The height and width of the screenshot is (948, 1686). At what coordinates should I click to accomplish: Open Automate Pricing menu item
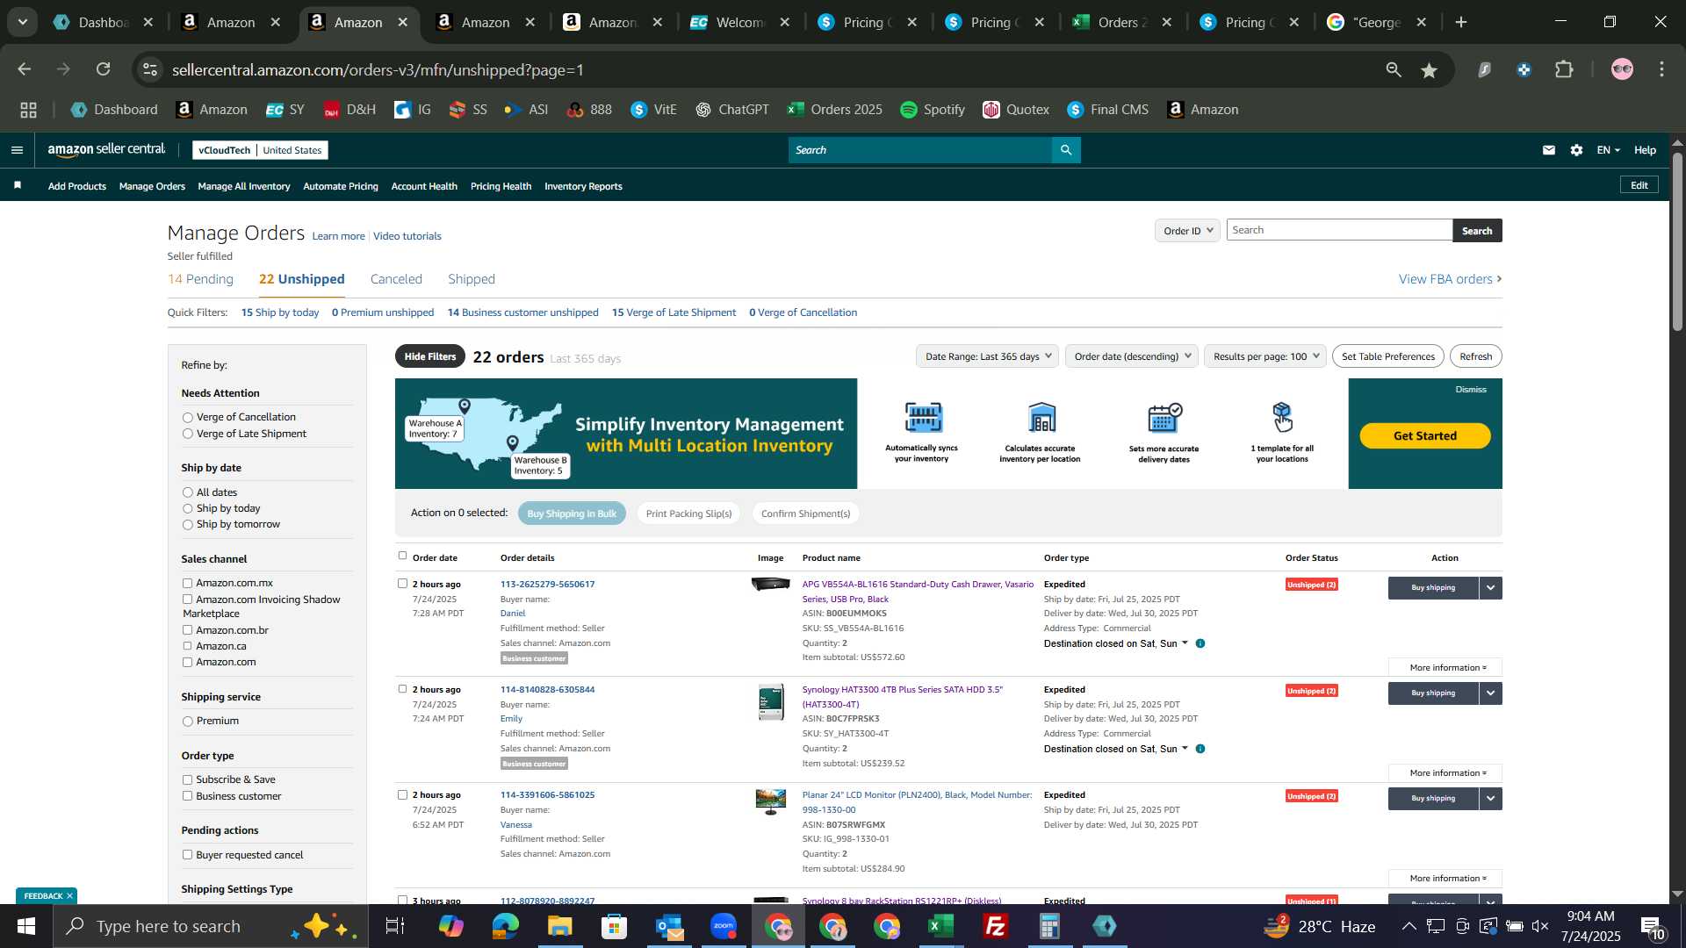341,186
